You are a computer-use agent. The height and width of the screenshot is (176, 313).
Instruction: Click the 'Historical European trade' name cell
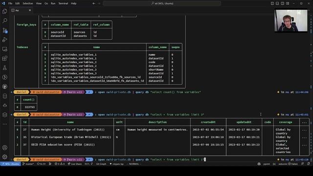coord(71,137)
